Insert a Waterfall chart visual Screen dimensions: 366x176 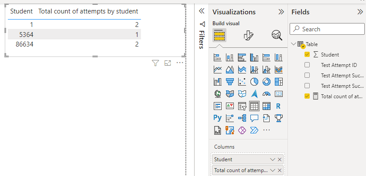218,82
